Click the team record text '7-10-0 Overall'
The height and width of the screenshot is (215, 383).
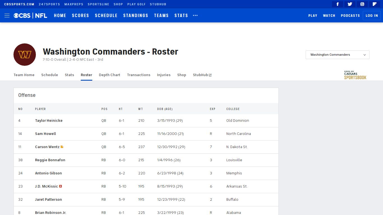click(x=54, y=60)
